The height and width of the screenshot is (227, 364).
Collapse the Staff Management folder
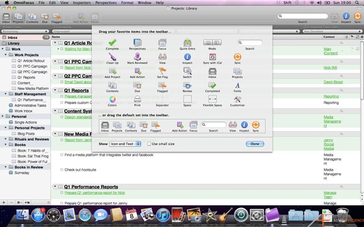[x=6, y=94]
